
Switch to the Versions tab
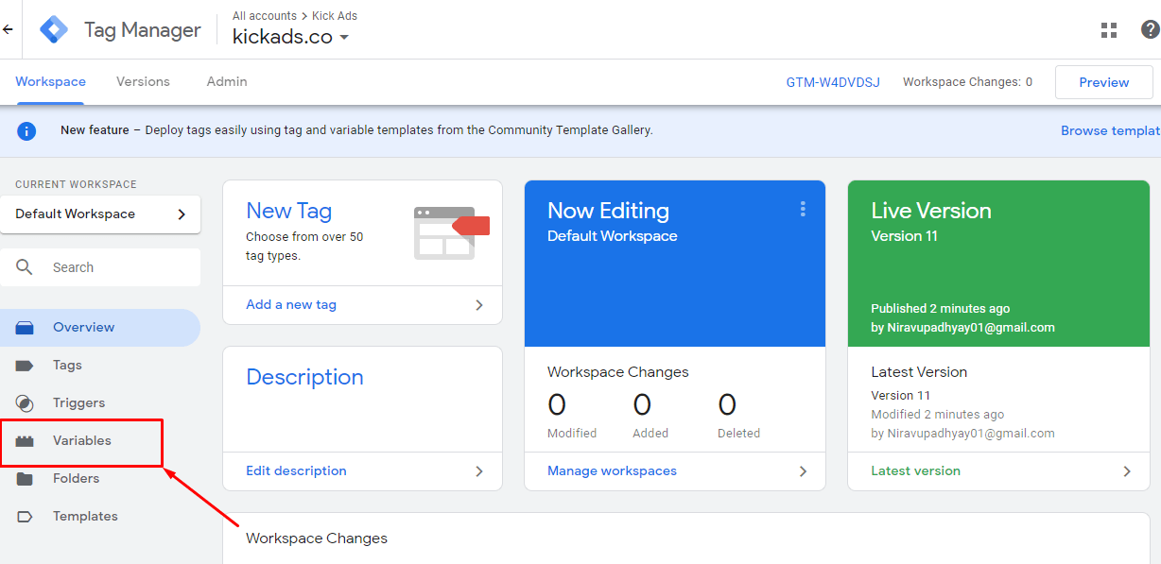[x=143, y=82]
